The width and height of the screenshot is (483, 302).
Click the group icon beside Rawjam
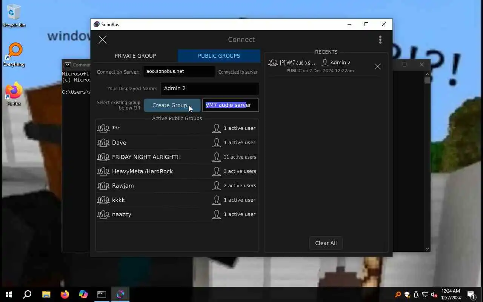pyautogui.click(x=103, y=186)
